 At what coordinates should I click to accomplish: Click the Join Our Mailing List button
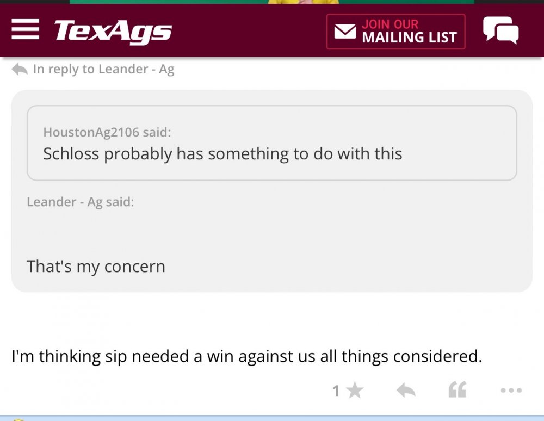click(395, 32)
